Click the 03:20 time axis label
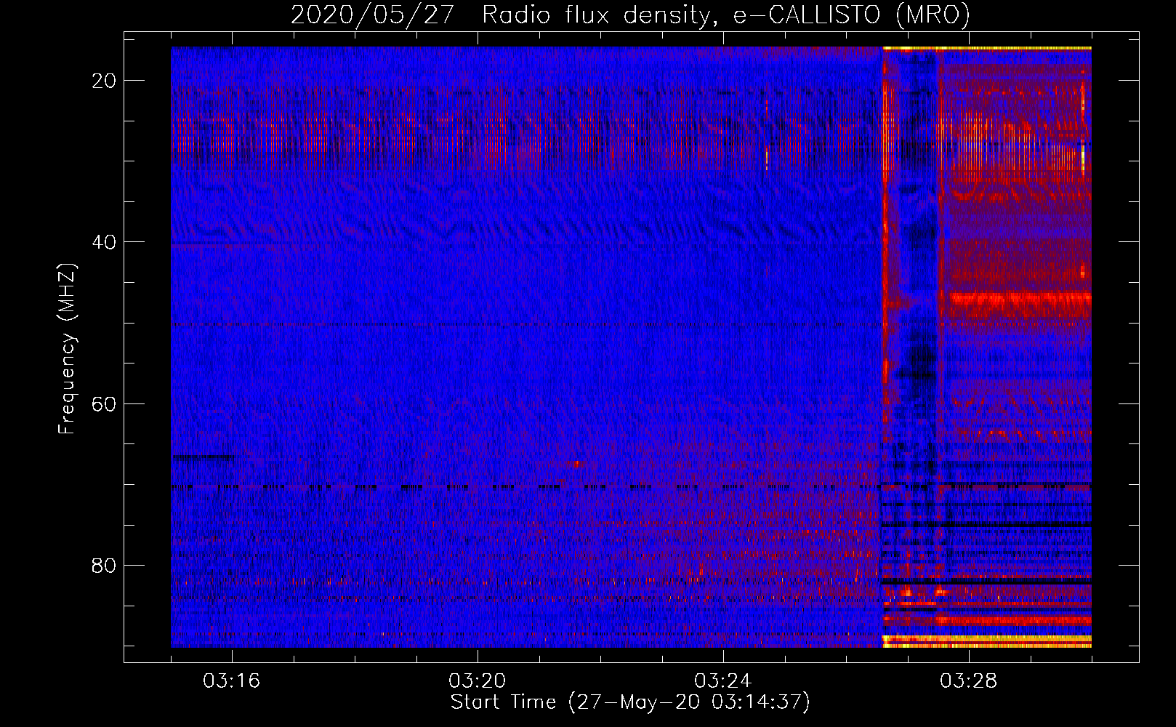The image size is (1176, 727). [478, 681]
